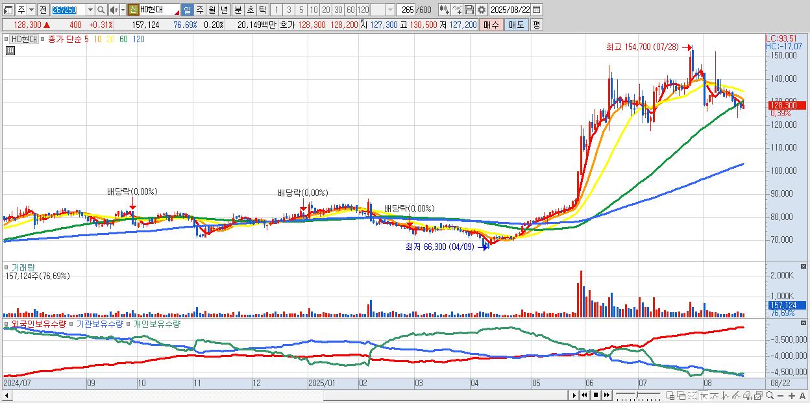Select the 5 interval tab
This screenshot has width=810, height=403.
[301, 10]
